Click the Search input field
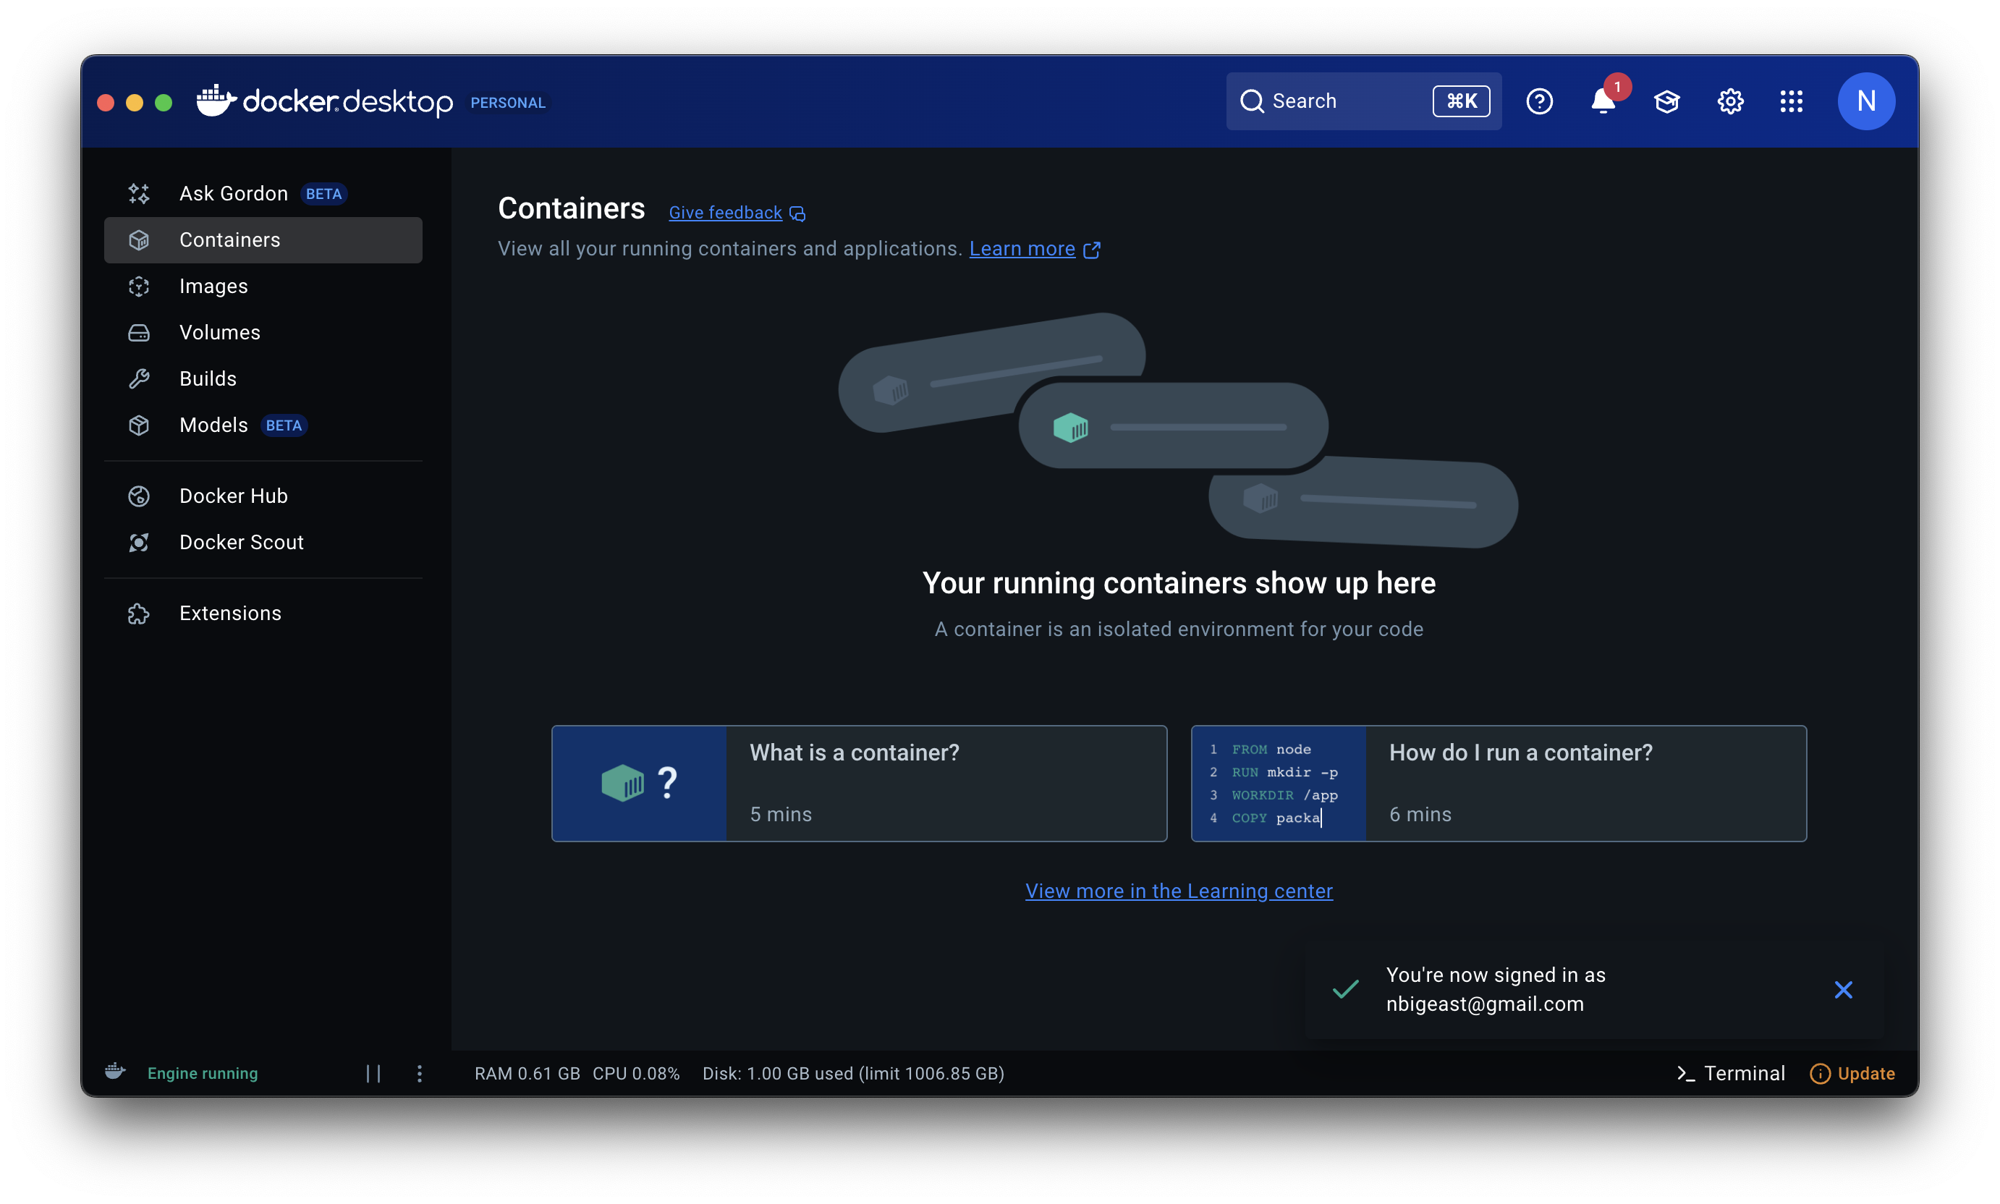2000x1204 pixels. 1363,101
